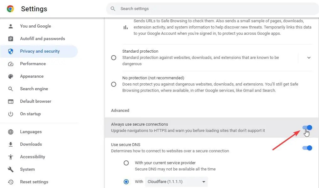
Task: Click Secure DNS may not be available text
Action: (x=175, y=169)
